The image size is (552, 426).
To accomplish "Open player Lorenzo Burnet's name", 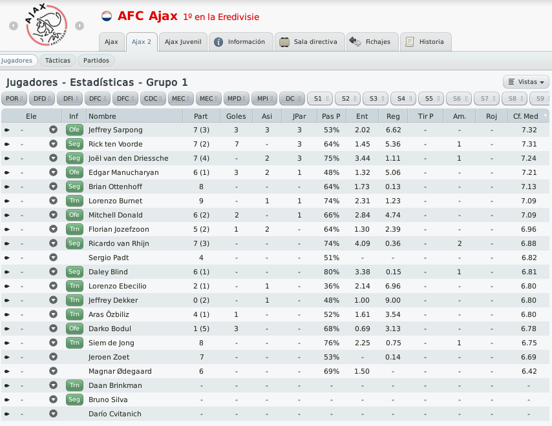I will coord(116,201).
